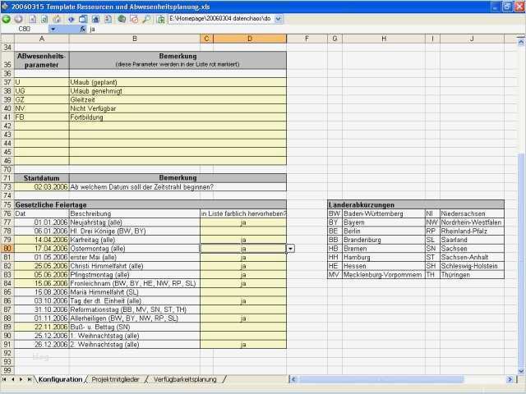The height and width of the screenshot is (394, 526).
Task: Select column J header
Action: [x=472, y=39]
